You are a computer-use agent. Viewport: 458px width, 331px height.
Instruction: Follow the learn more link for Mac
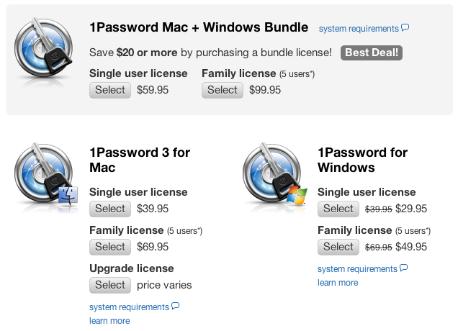[109, 321]
